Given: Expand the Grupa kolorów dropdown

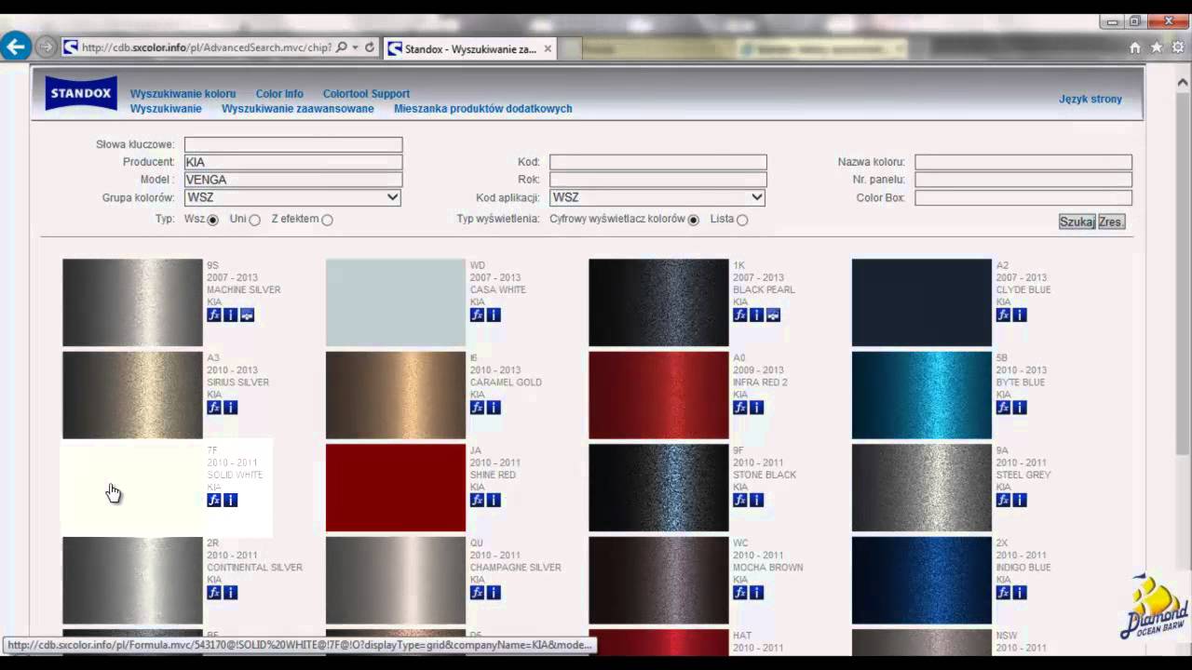Looking at the screenshot, I should point(292,197).
